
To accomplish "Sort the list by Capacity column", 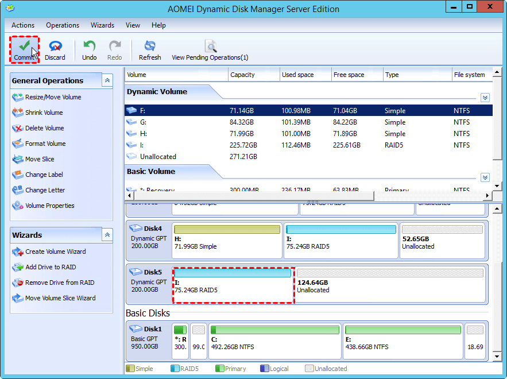I will coord(253,75).
